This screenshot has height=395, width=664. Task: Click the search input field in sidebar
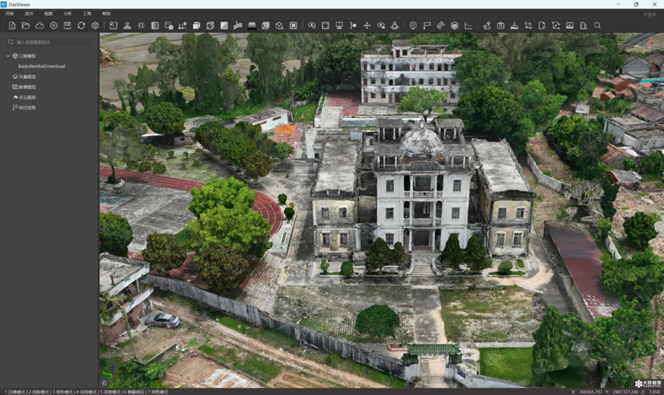[49, 42]
